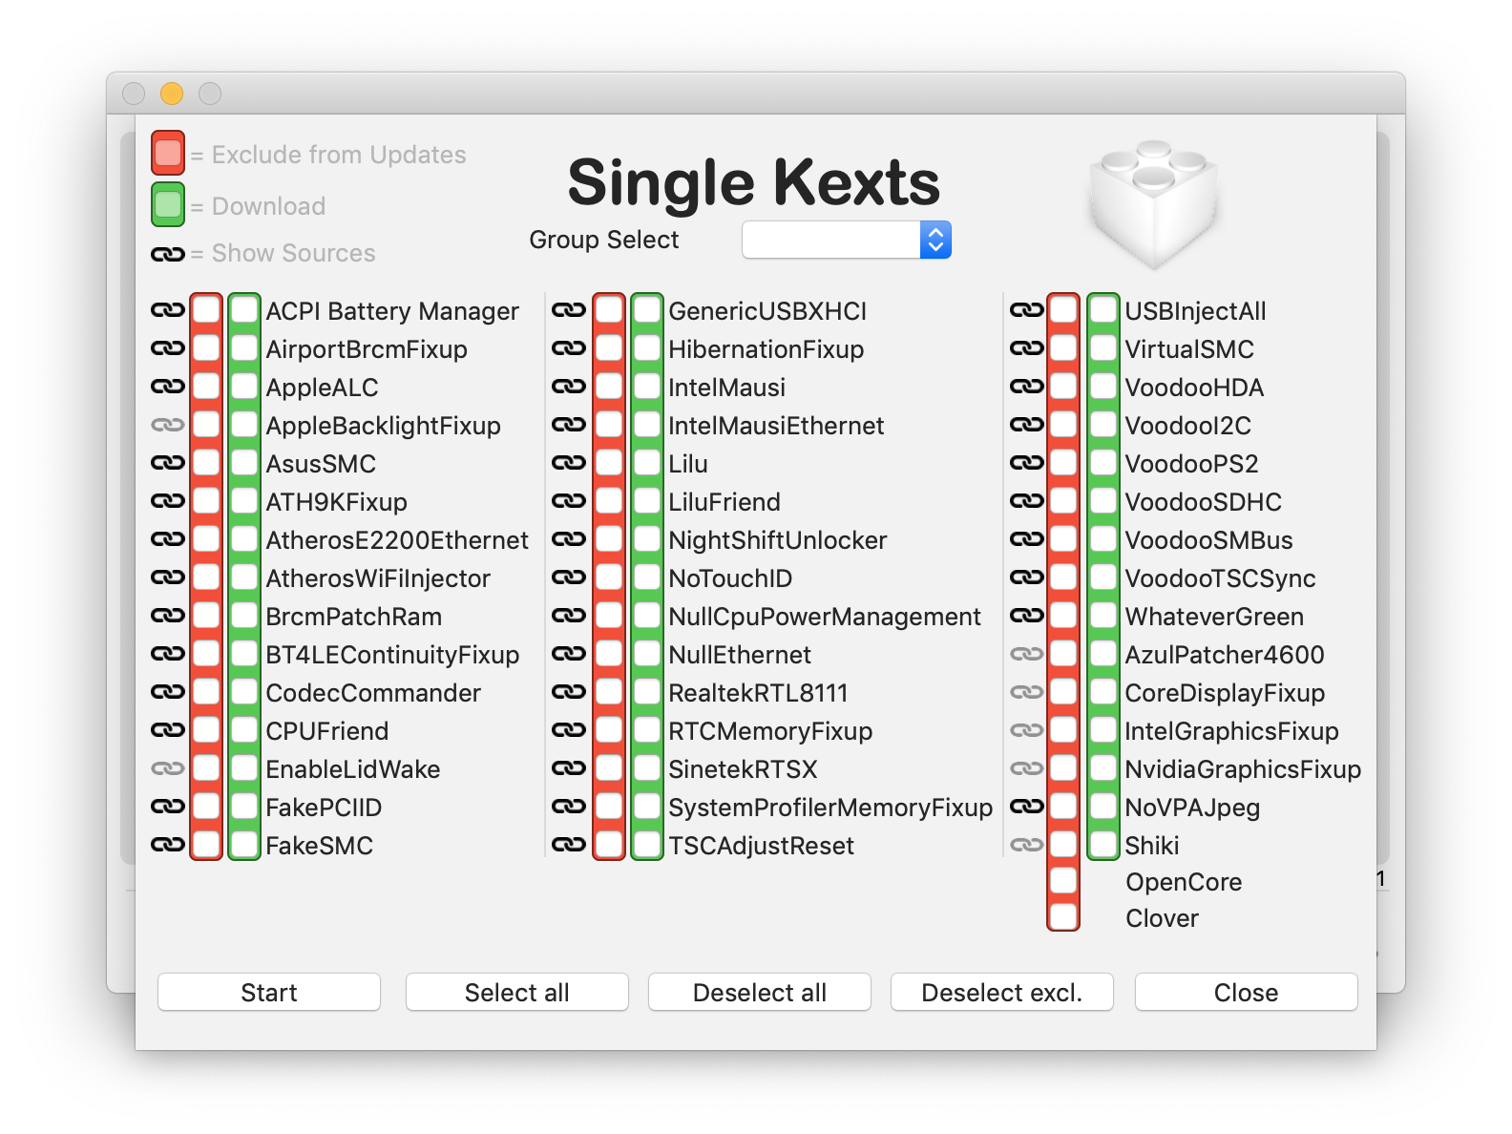This screenshot has width=1512, height=1134.
Task: Click link icon next to NullEthernet
Action: [x=568, y=654]
